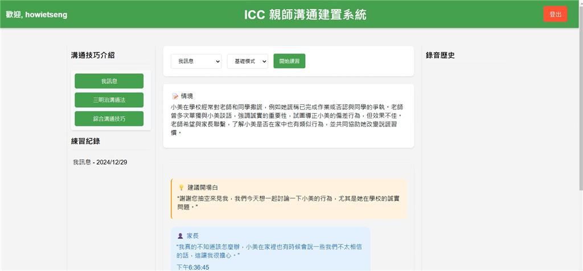The width and height of the screenshot is (583, 271).
Task: Click the scenario description about 小美
Action: [286, 120]
